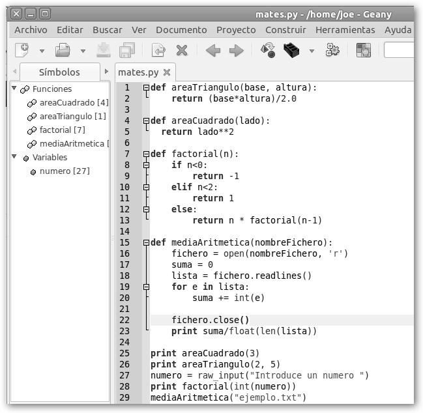Collapse the Funciones tree node
Screen dimensions: 423x413
click(14, 88)
